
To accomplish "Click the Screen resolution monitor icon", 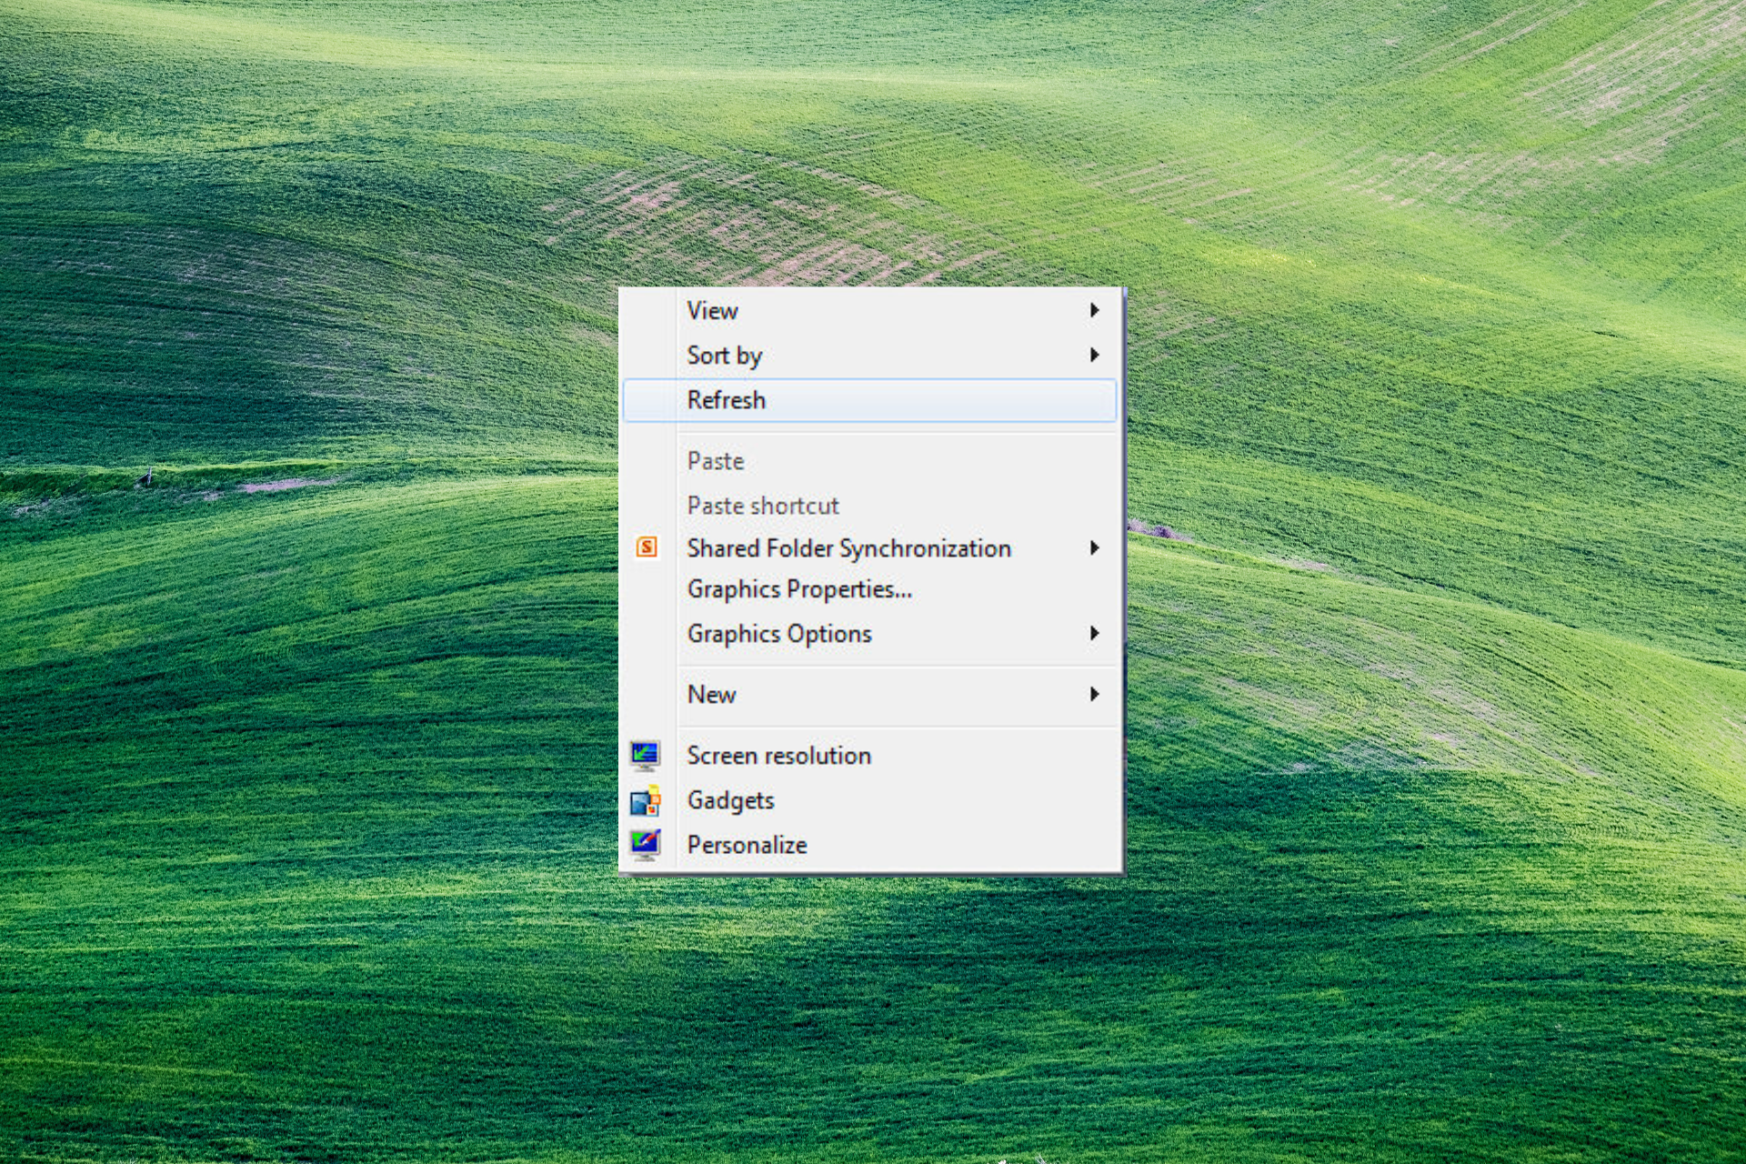I will (x=645, y=756).
